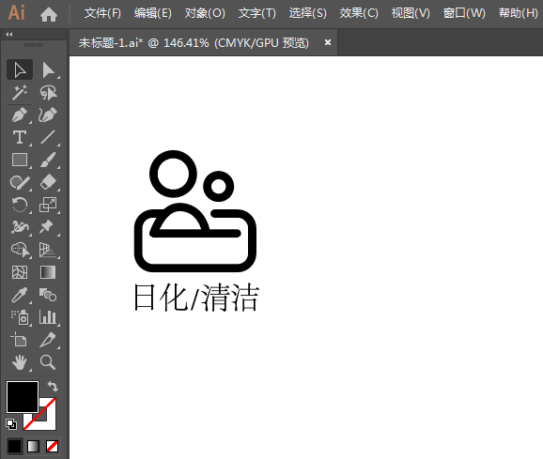The image size is (543, 459).
Task: Select the Blend tool
Action: point(48,295)
